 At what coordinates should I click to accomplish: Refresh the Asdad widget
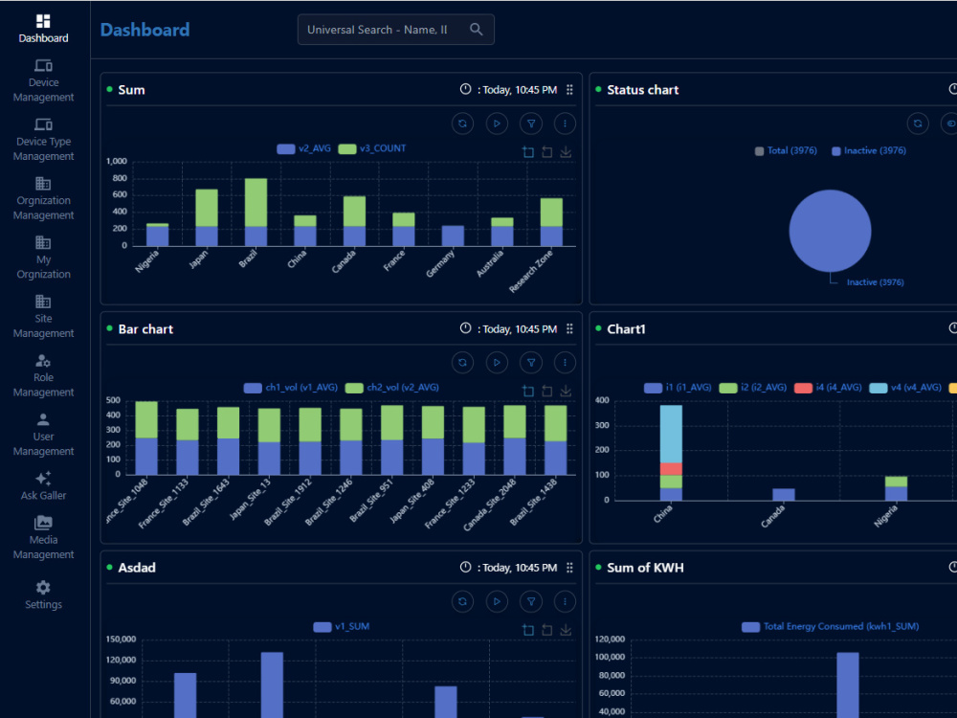coord(462,601)
